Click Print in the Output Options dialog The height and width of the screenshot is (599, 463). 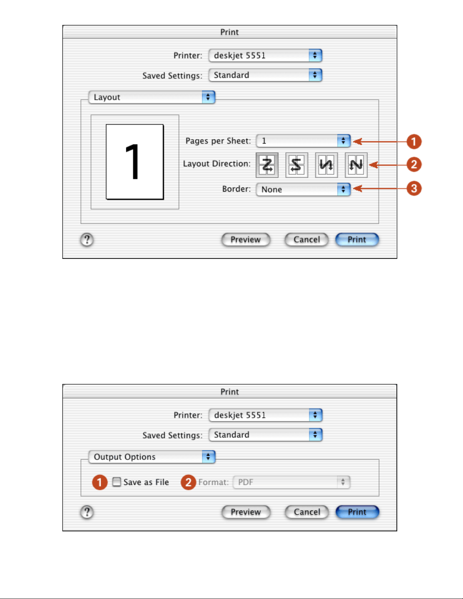click(x=357, y=512)
